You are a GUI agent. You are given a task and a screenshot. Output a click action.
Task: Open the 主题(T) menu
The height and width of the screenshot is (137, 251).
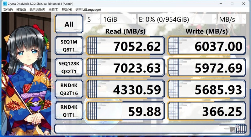53,10
